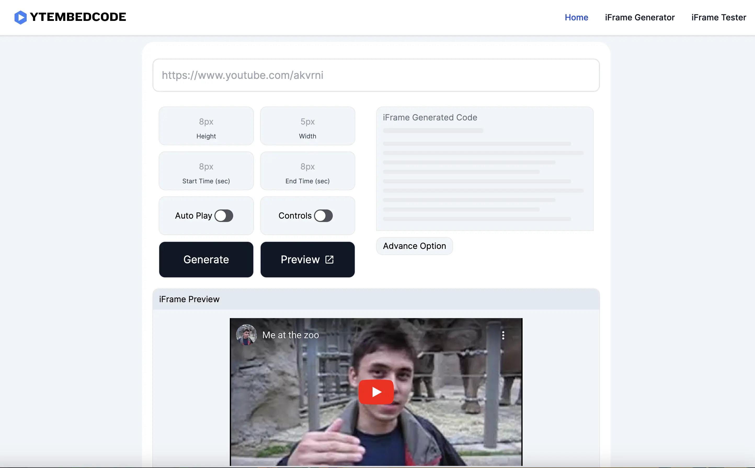Click the Width input box
755x468 pixels.
(x=307, y=122)
